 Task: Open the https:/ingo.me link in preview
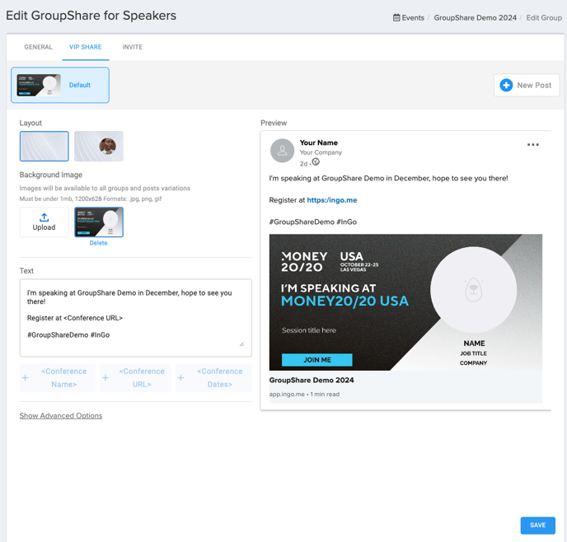tap(331, 200)
